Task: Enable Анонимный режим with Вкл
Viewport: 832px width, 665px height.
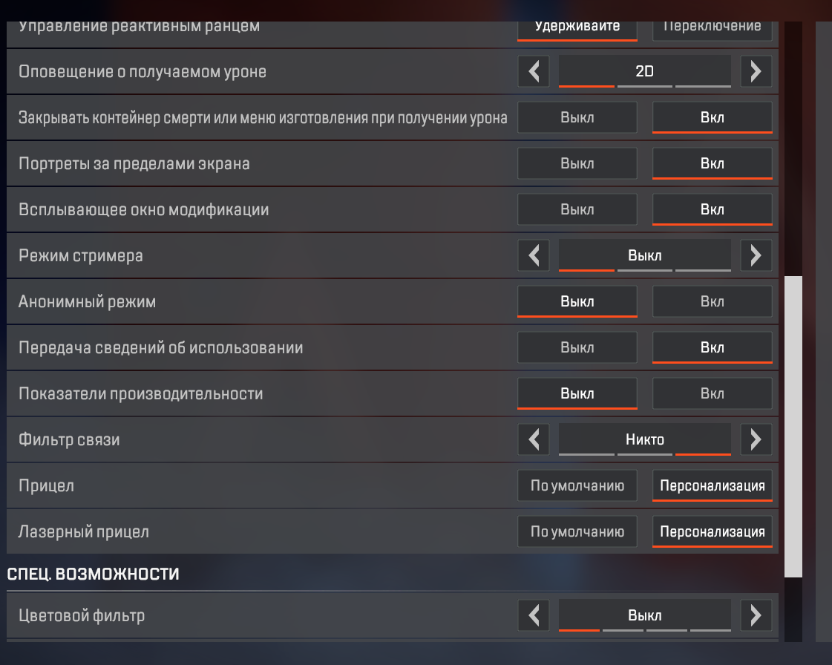Action: point(712,302)
